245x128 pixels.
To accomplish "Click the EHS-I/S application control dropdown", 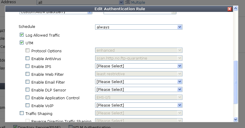I will click(139, 98).
